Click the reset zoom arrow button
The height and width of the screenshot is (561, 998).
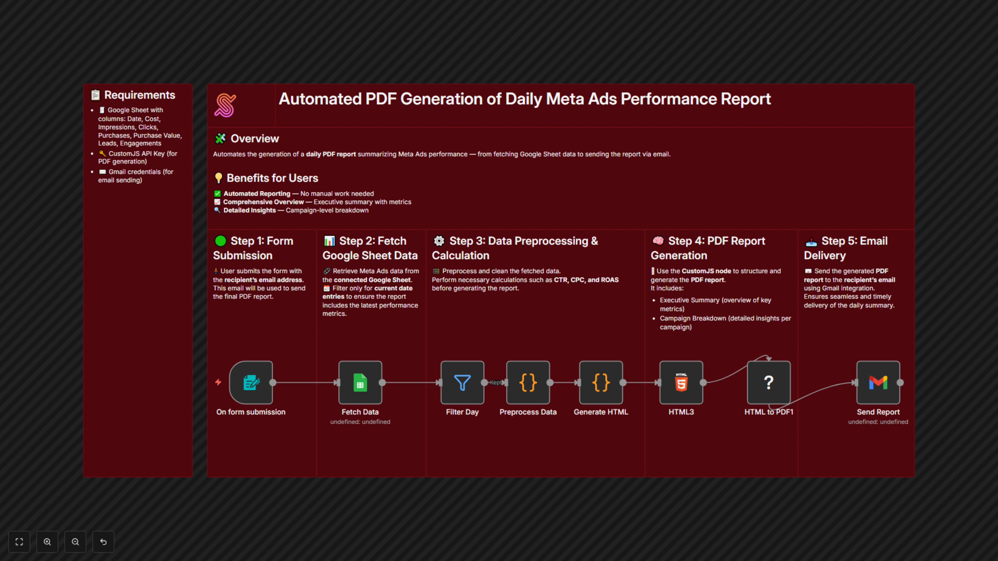[x=103, y=542]
